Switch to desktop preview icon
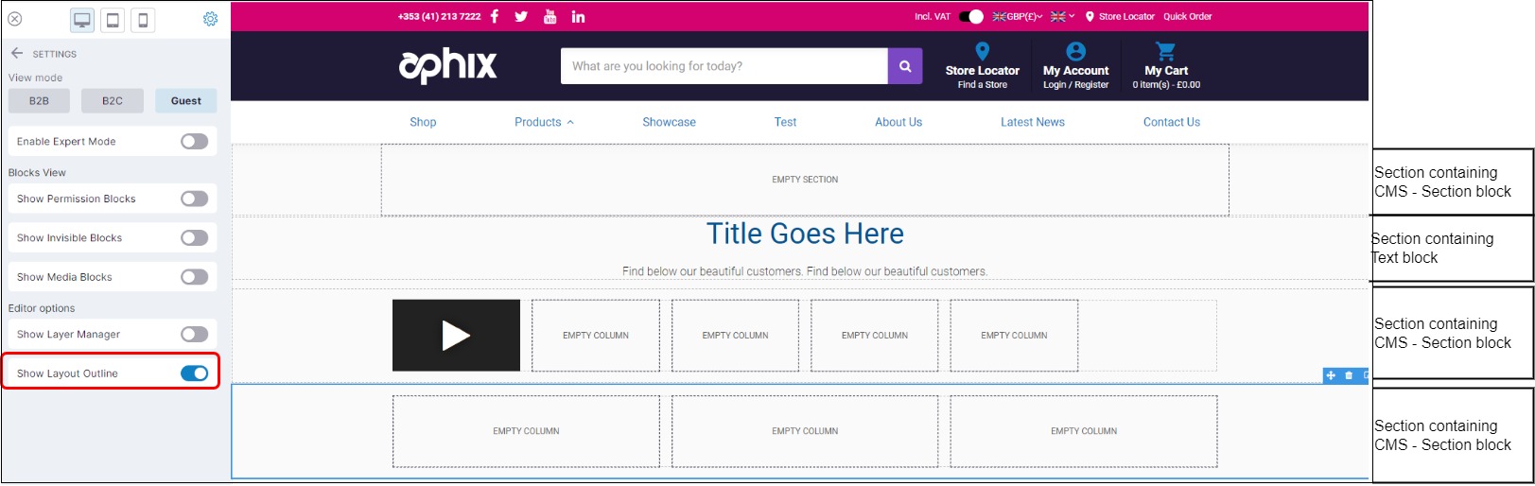 click(x=82, y=20)
